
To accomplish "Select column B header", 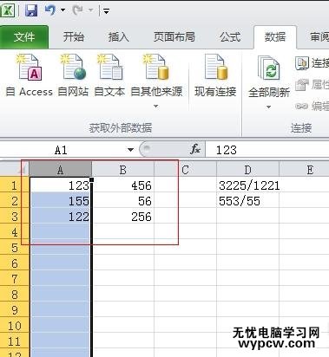I will [122, 170].
